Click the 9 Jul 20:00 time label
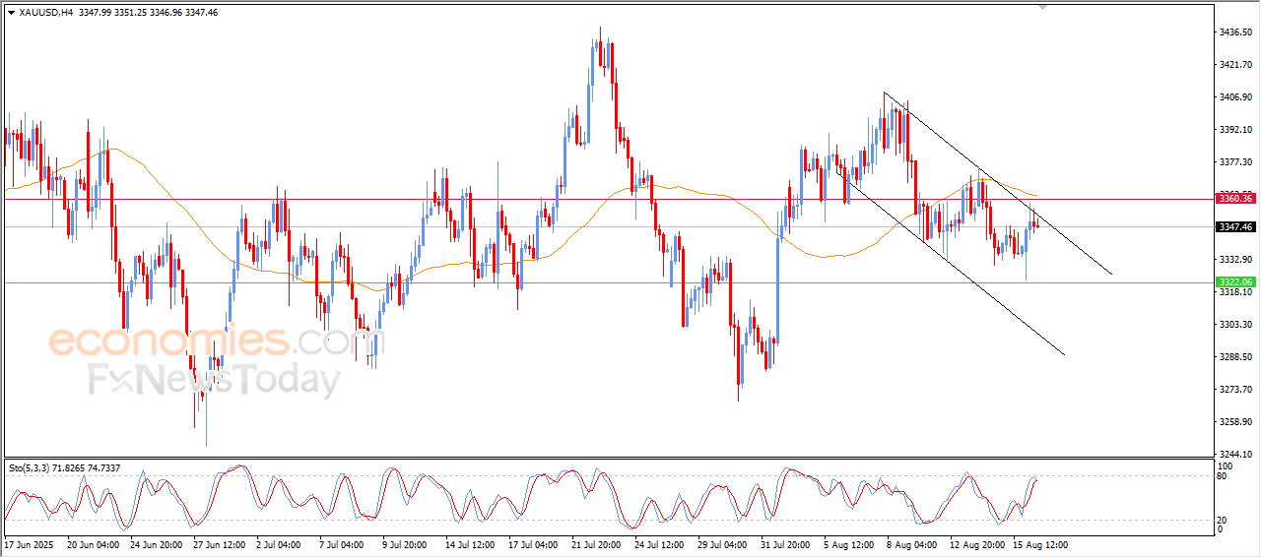 (406, 544)
